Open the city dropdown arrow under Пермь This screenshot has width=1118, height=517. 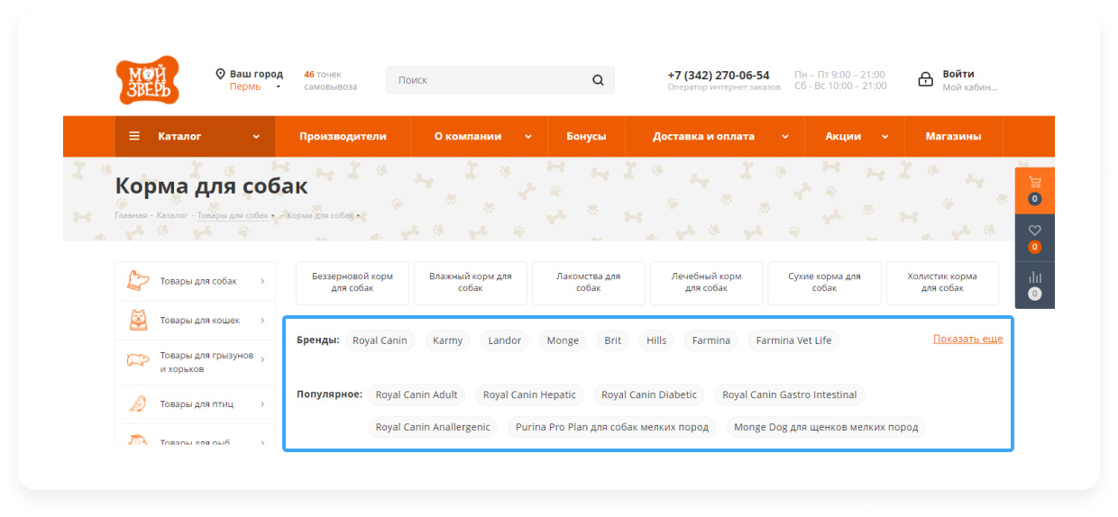click(278, 87)
